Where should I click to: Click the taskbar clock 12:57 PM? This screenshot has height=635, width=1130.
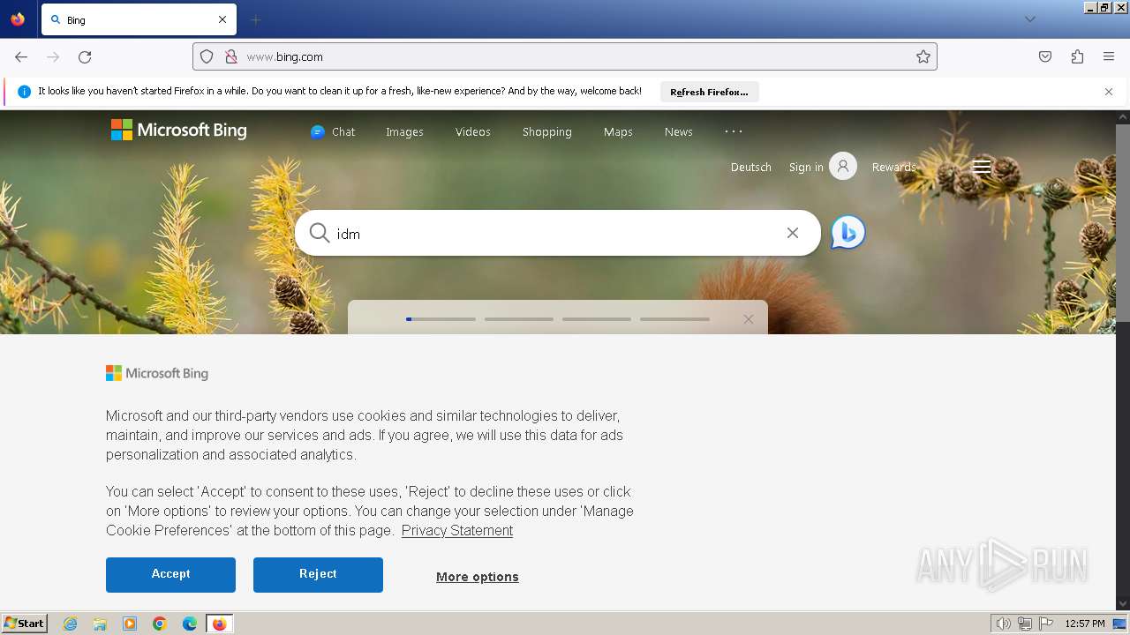pyautogui.click(x=1085, y=624)
